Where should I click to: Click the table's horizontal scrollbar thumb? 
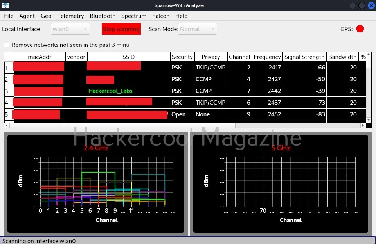pos(122,125)
